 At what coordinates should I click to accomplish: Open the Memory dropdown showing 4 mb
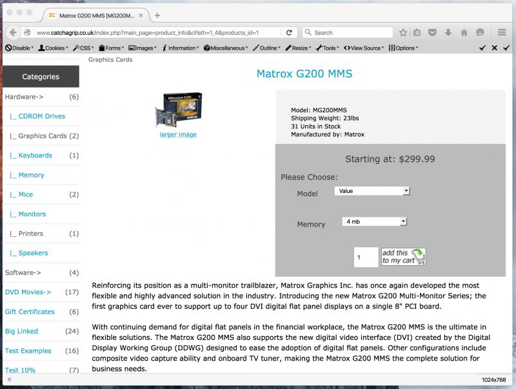click(x=375, y=221)
